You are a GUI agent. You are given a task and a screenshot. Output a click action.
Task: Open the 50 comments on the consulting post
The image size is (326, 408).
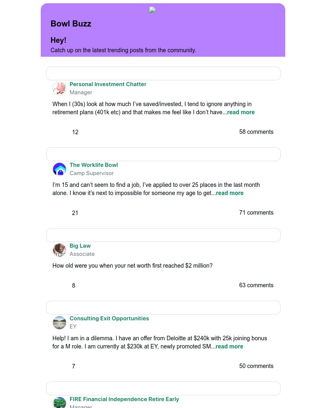[256, 366]
